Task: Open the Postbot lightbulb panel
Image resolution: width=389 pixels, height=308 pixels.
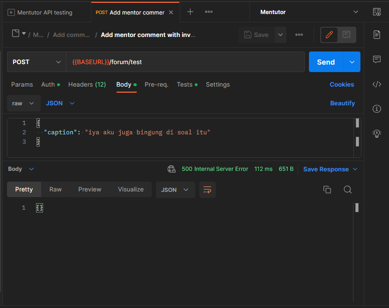Action: (x=377, y=133)
